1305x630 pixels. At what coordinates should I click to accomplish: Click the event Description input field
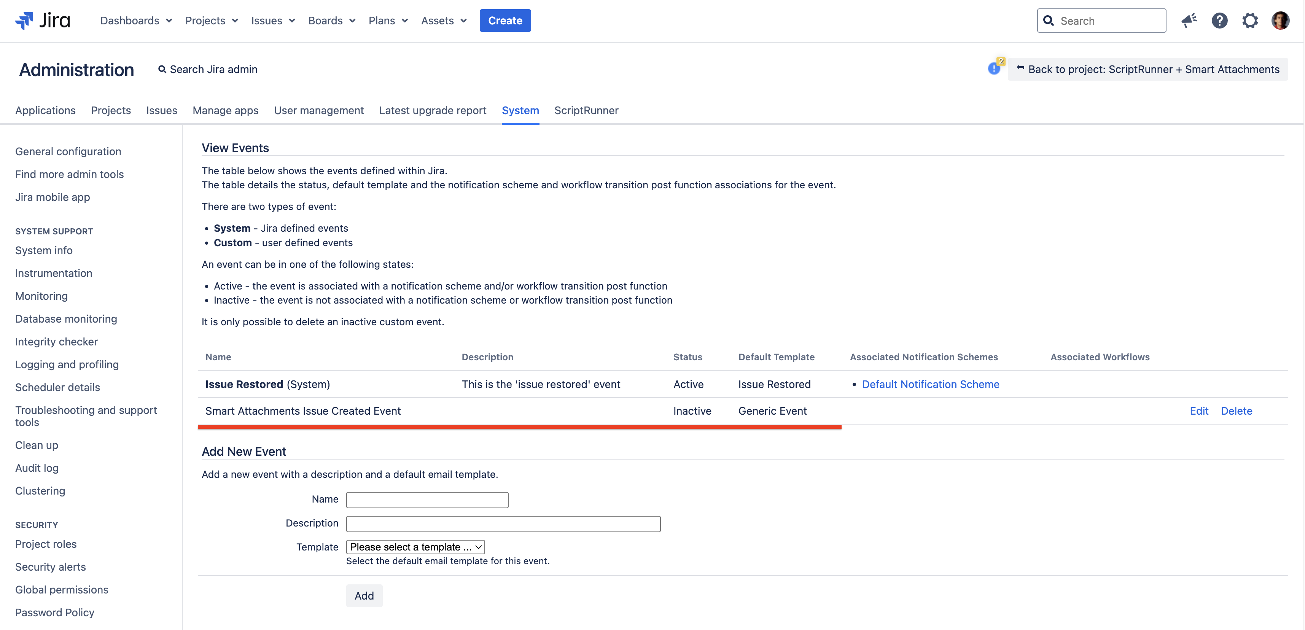pos(503,523)
